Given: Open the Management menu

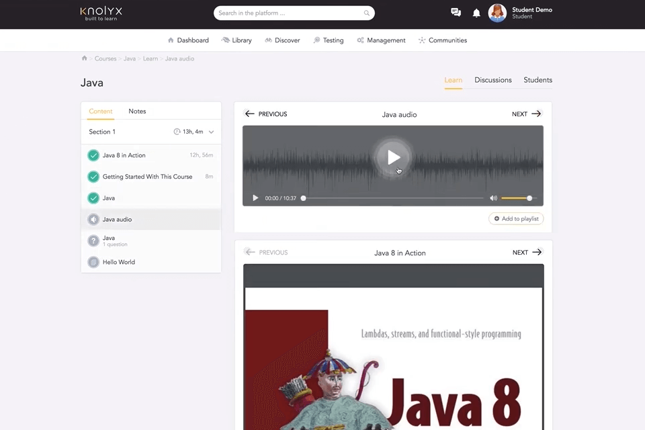Looking at the screenshot, I should click(382, 40).
